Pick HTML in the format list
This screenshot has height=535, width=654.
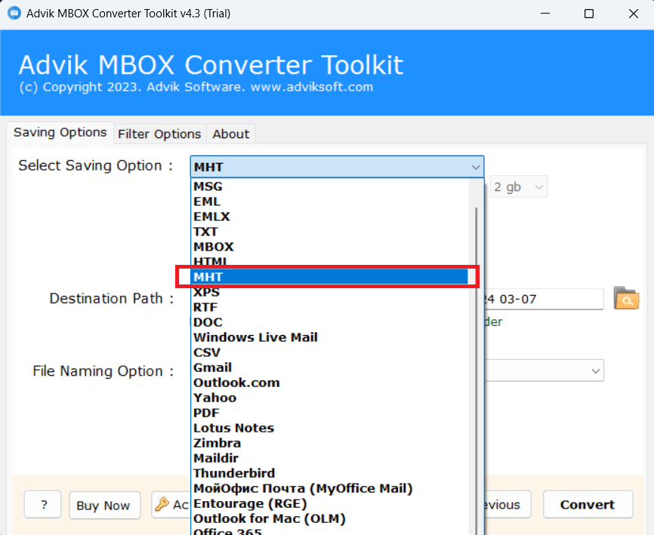click(329, 261)
